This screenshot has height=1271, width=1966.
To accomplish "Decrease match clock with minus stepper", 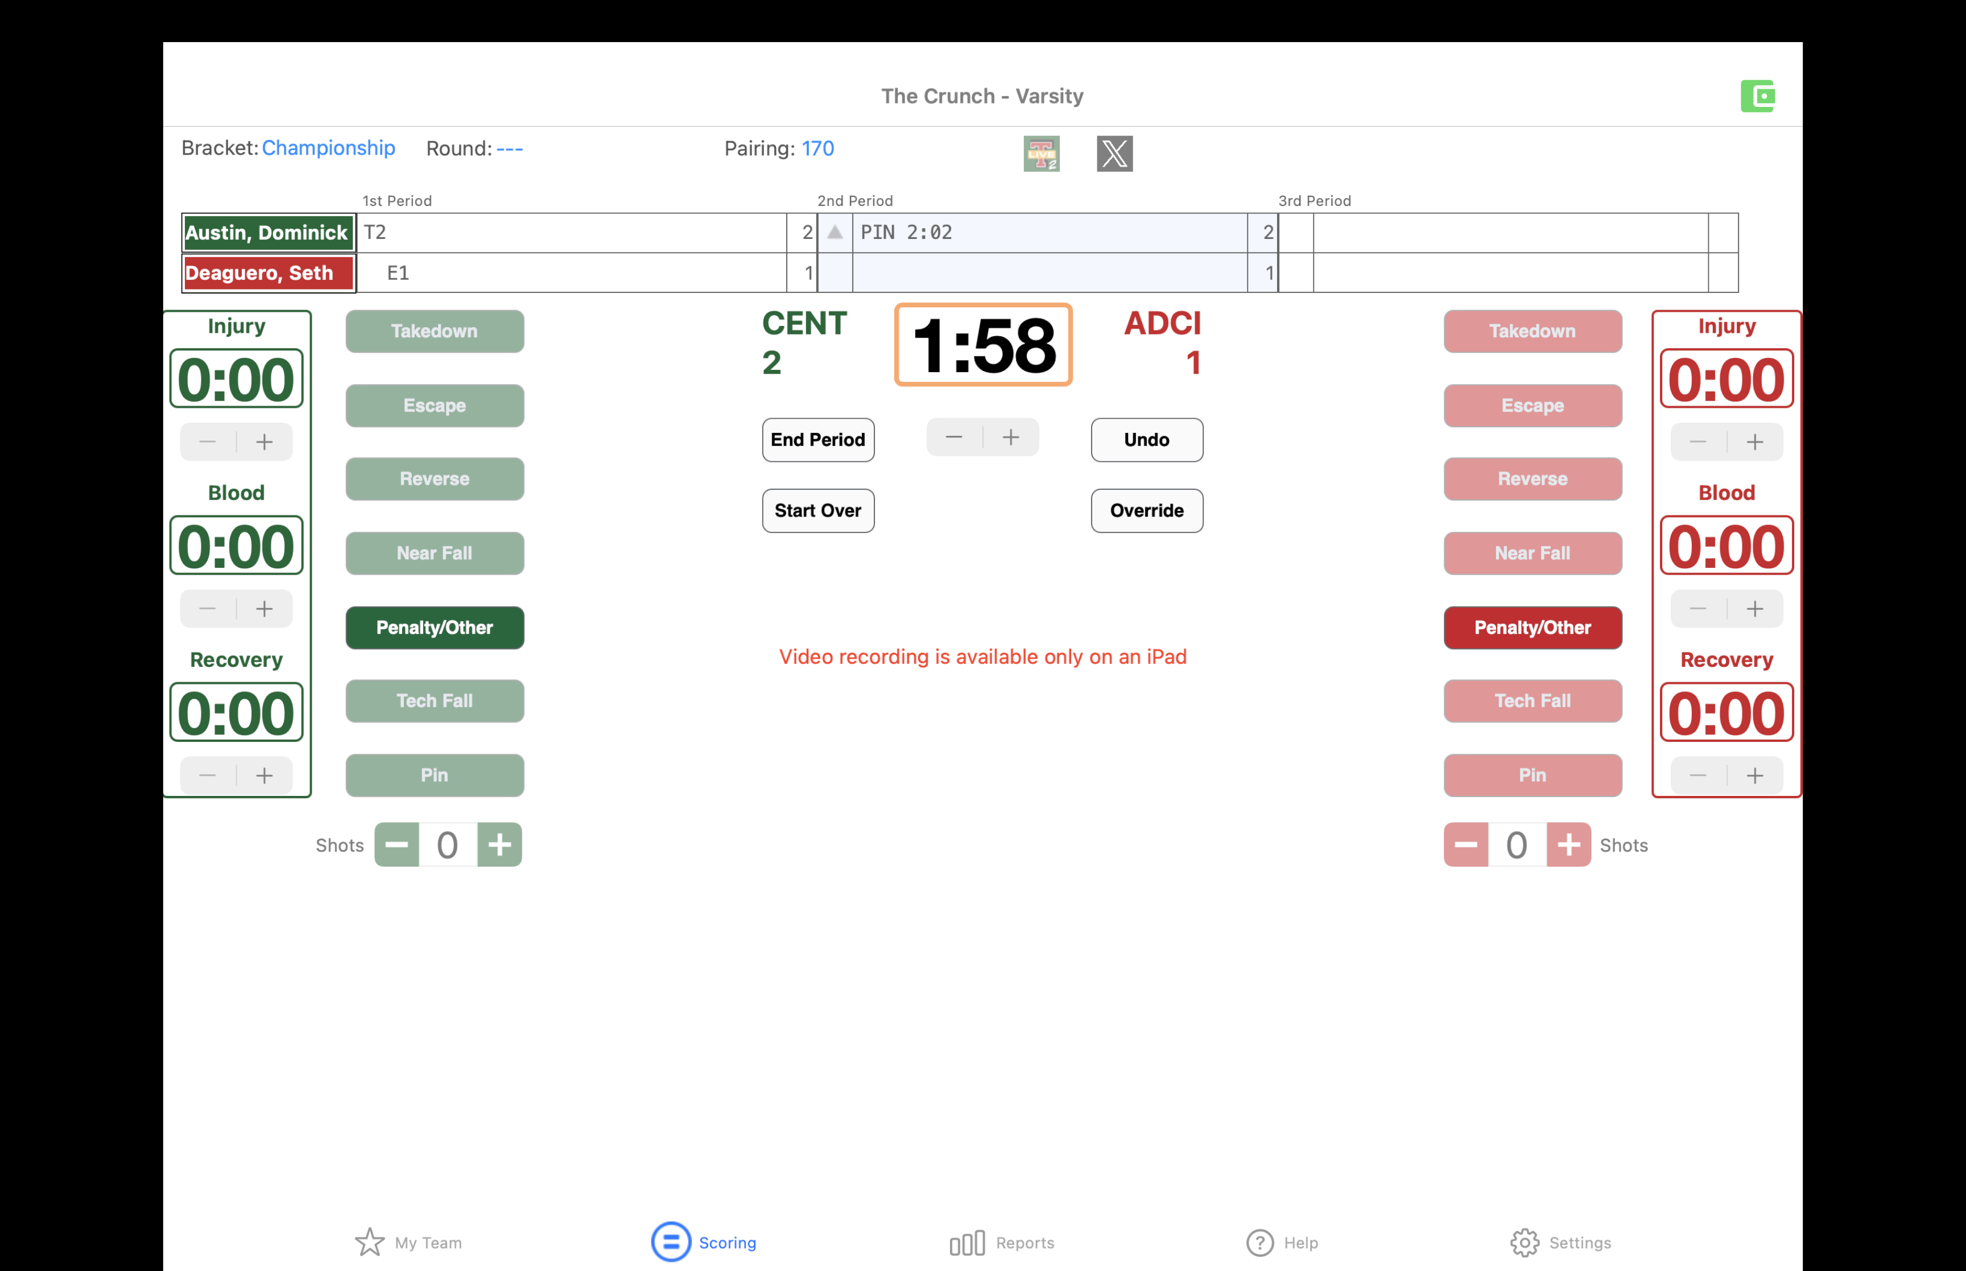I will [955, 438].
